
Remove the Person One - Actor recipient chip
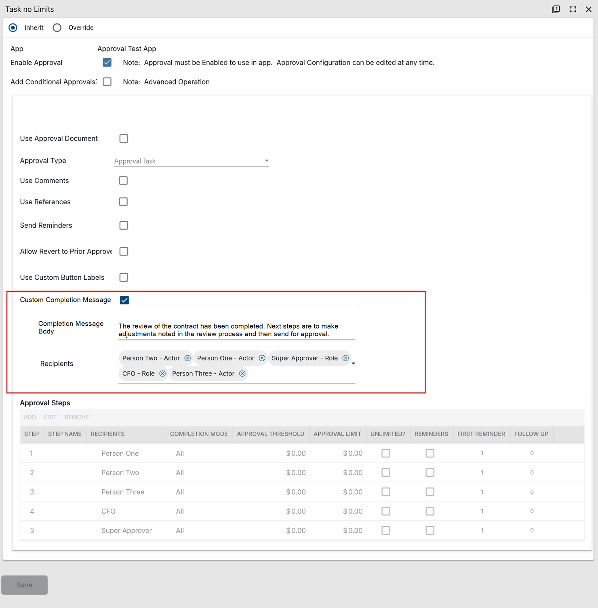pos(262,358)
